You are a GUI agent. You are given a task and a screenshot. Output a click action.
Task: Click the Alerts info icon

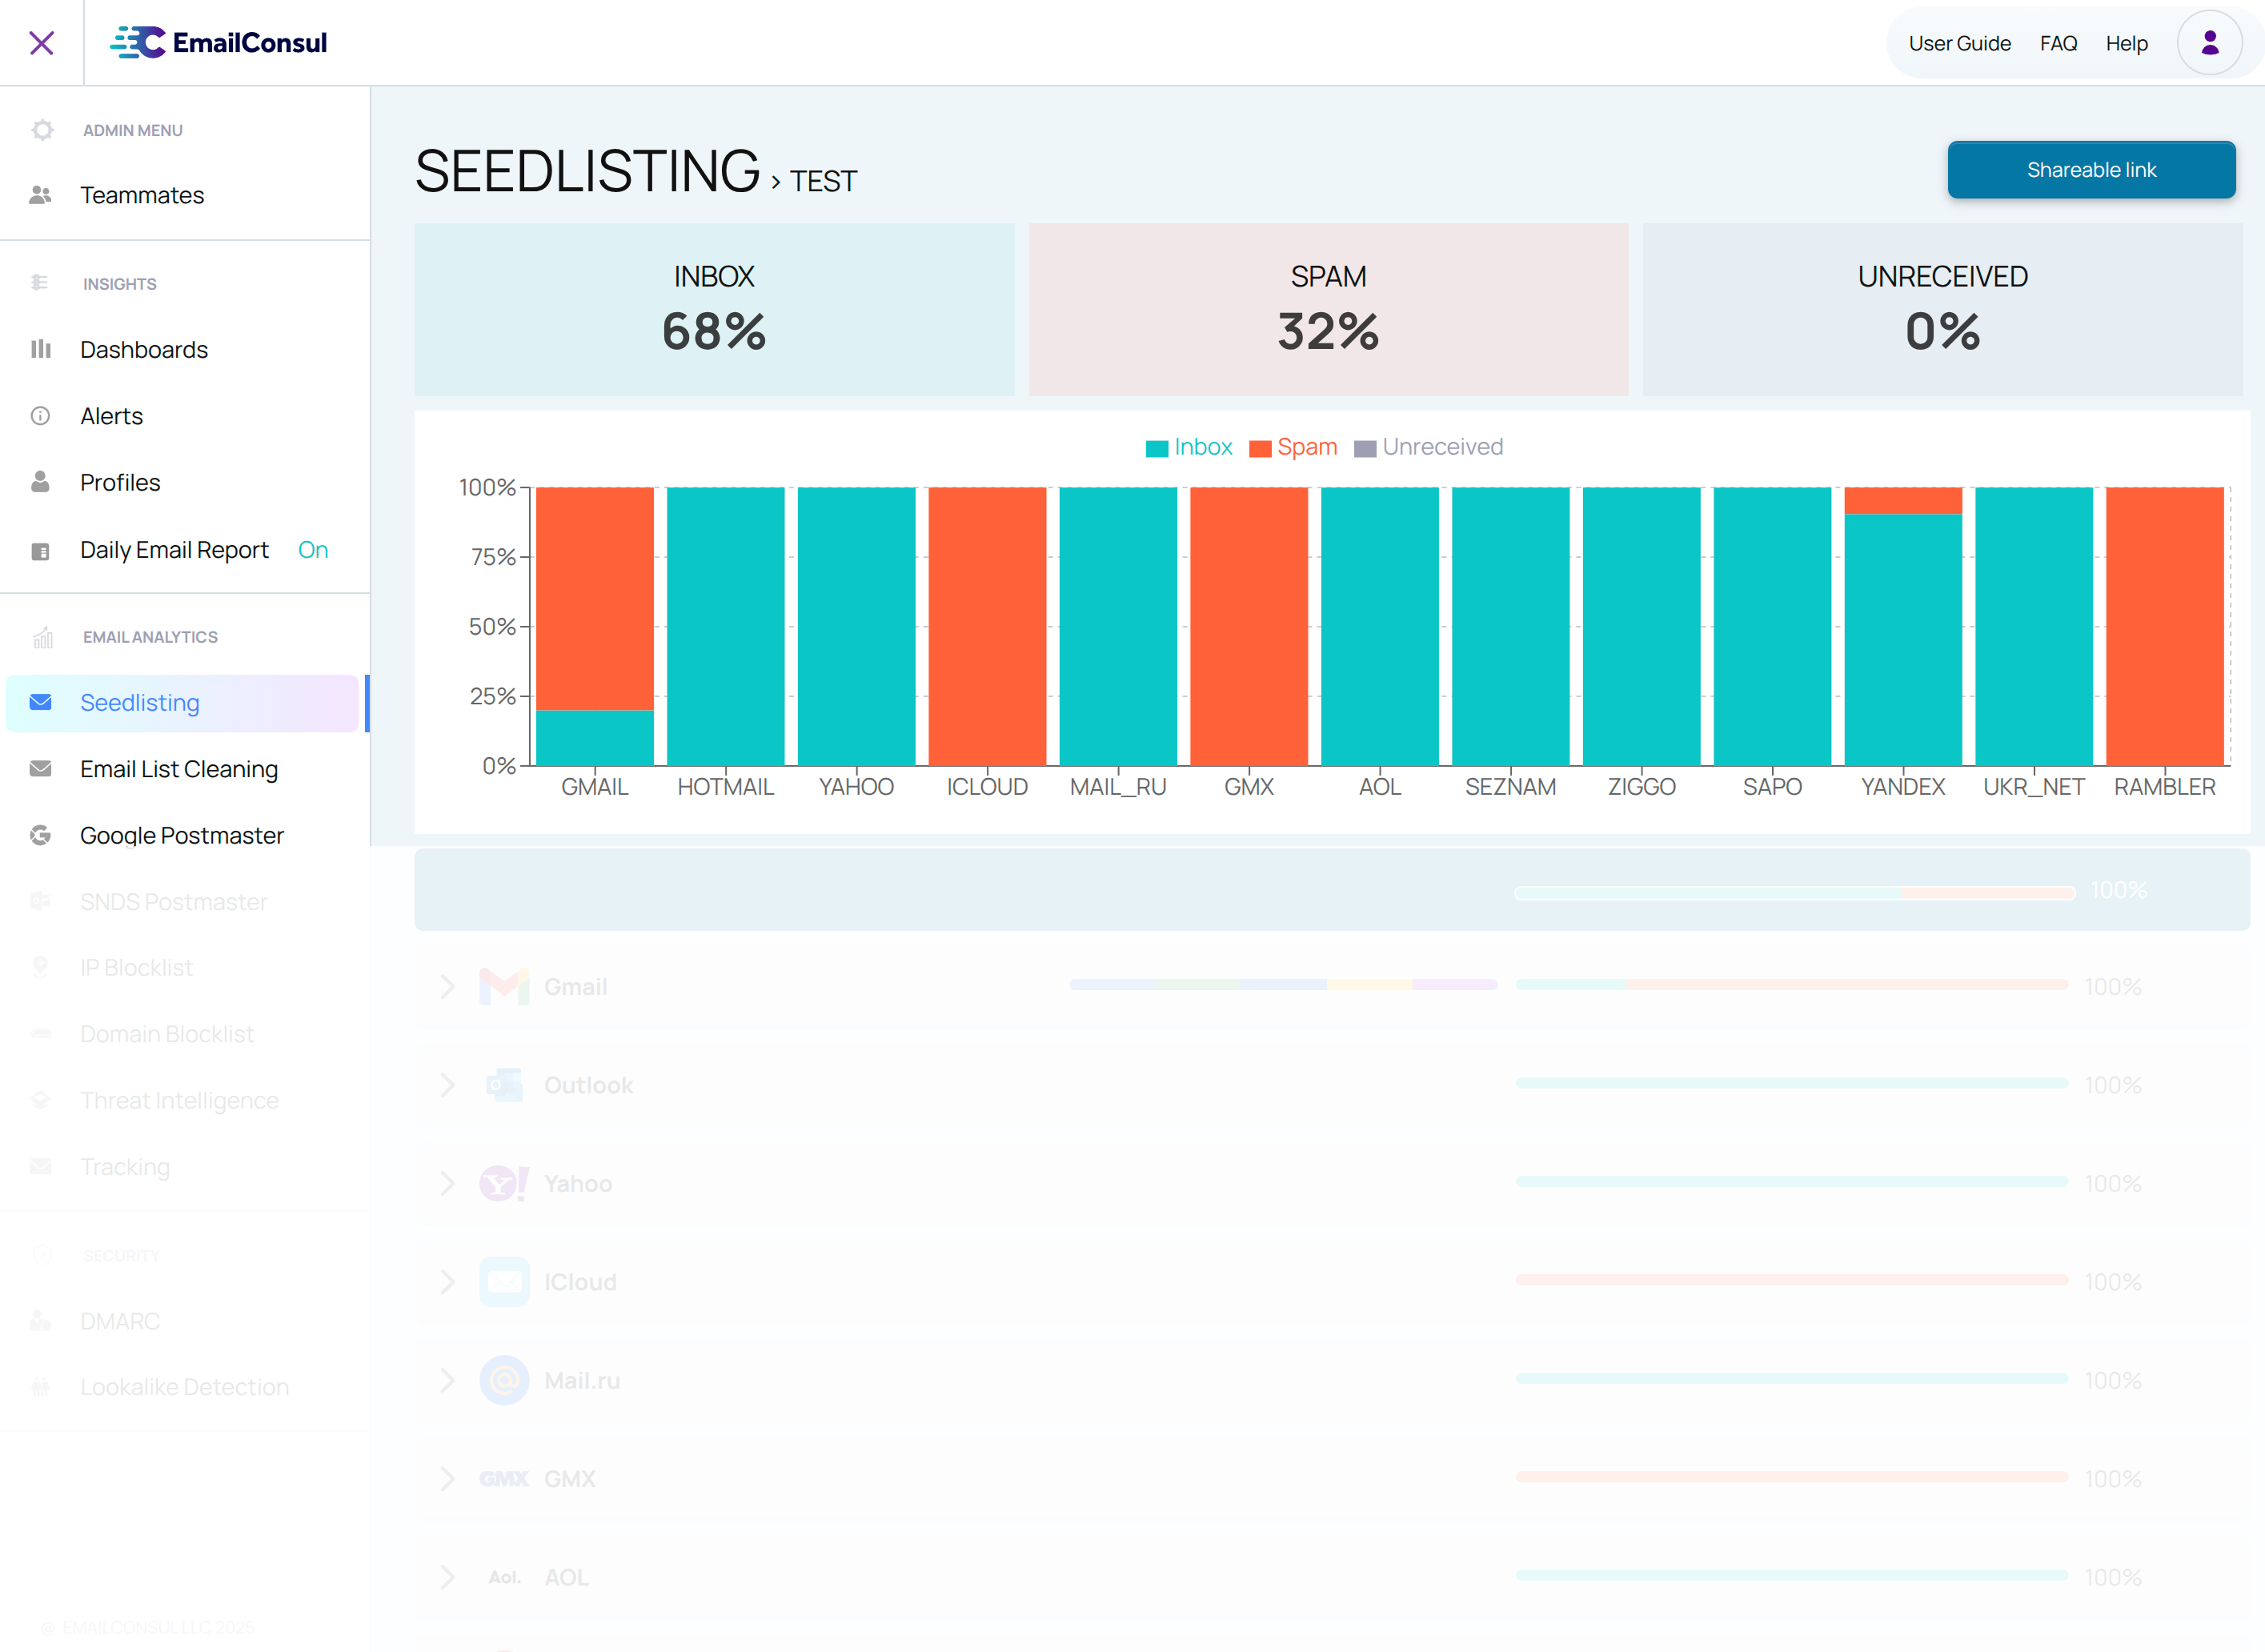[x=40, y=416]
